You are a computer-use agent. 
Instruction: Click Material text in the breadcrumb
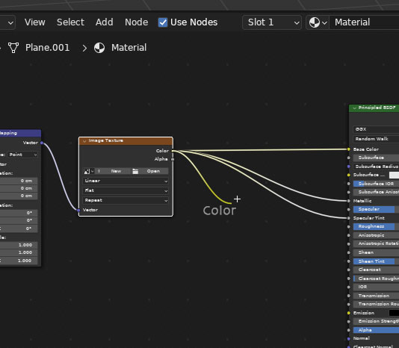pos(129,48)
